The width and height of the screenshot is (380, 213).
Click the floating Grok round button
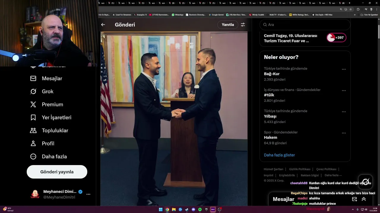pyautogui.click(x=365, y=182)
